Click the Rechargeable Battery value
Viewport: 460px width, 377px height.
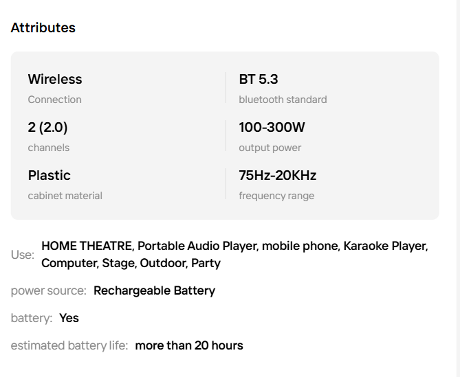pyautogui.click(x=154, y=290)
